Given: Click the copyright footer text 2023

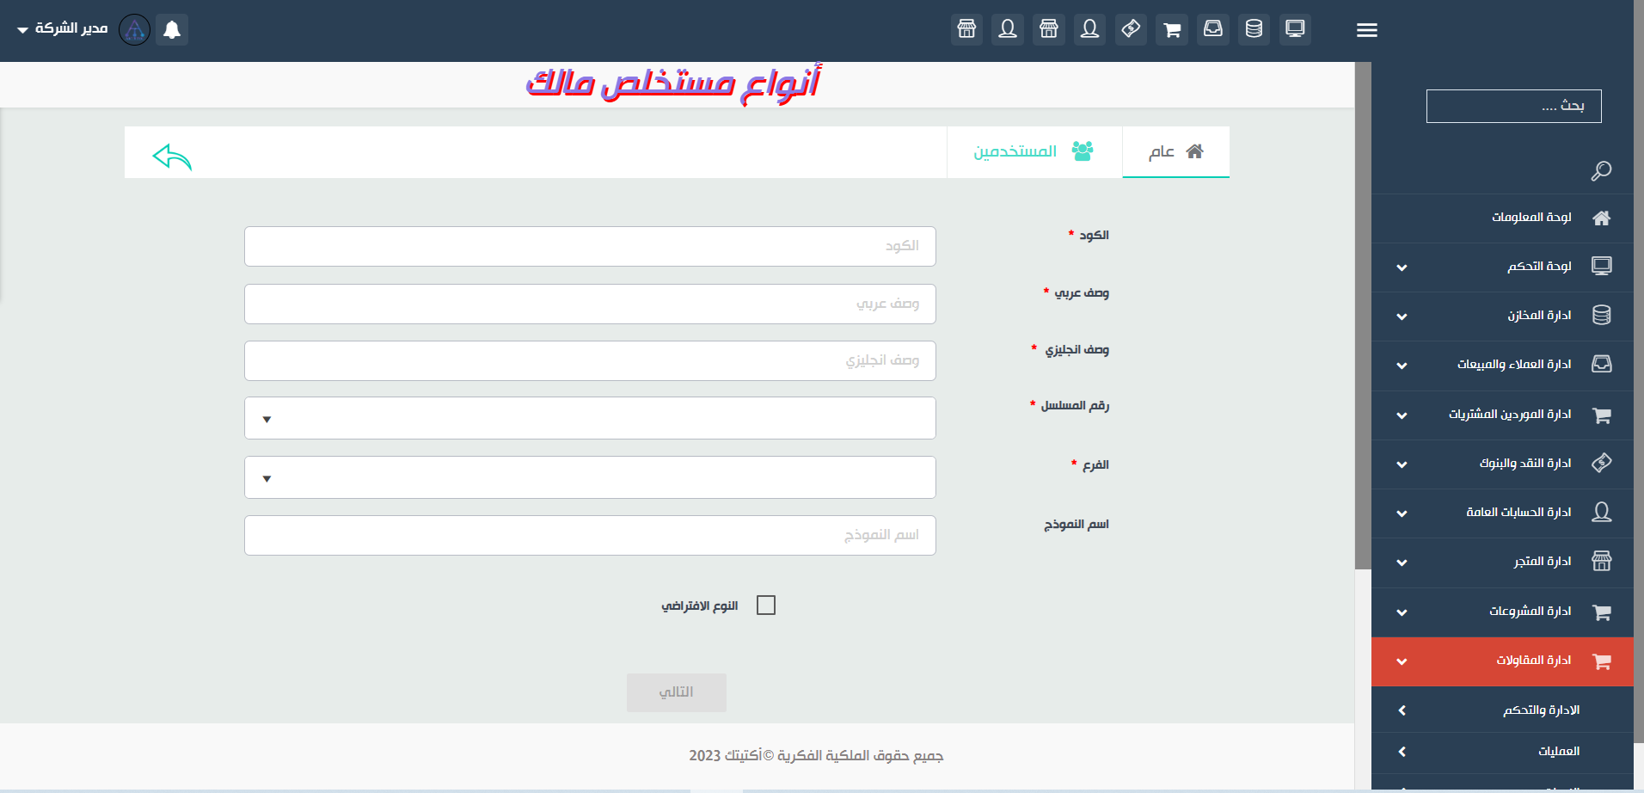Looking at the screenshot, I should pos(816,756).
